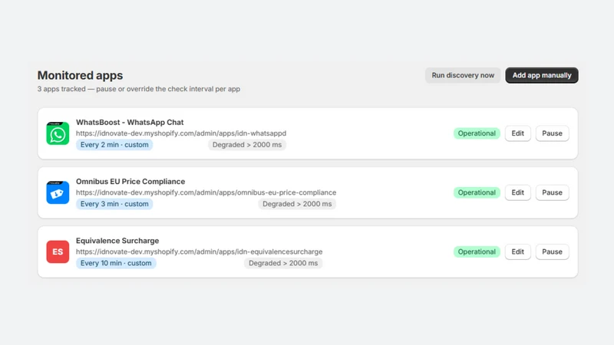Click the "Every 3 min · custom" badge
Viewport: 614px width, 345px height.
coord(114,204)
